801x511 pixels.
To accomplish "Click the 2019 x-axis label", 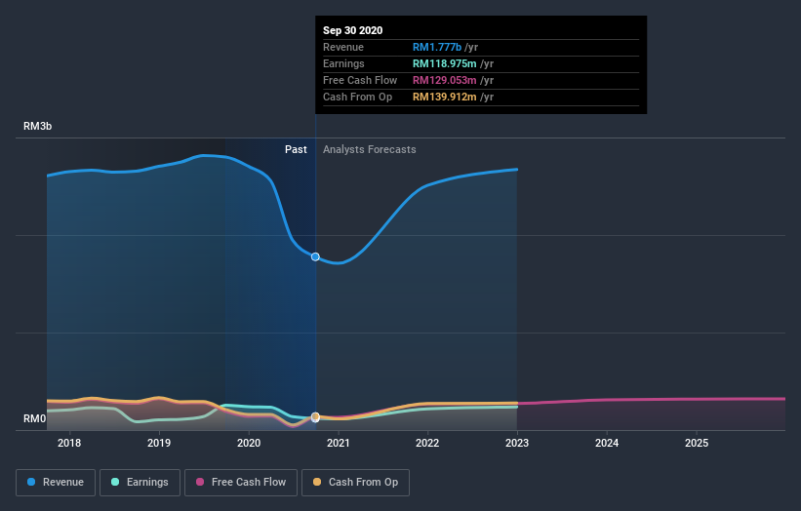I will (159, 443).
